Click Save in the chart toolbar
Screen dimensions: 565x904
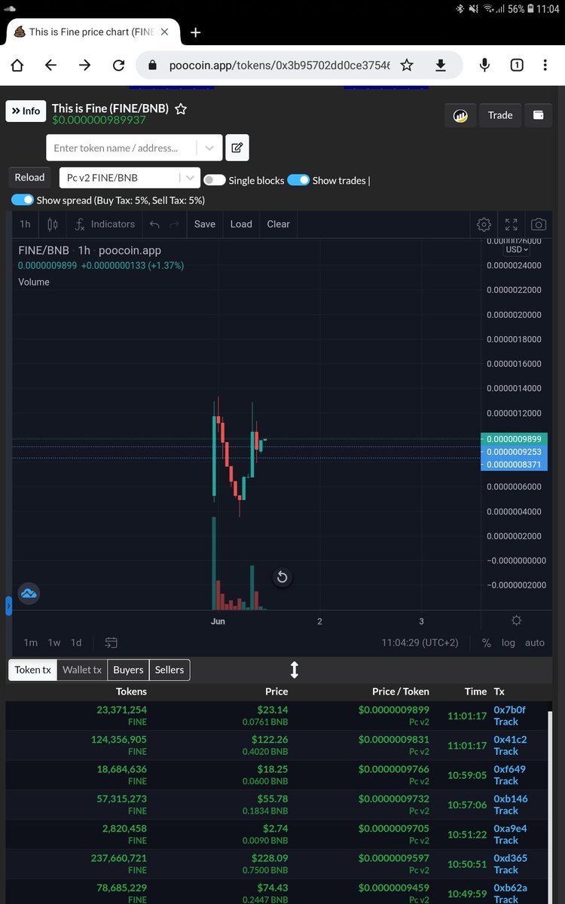pos(204,224)
